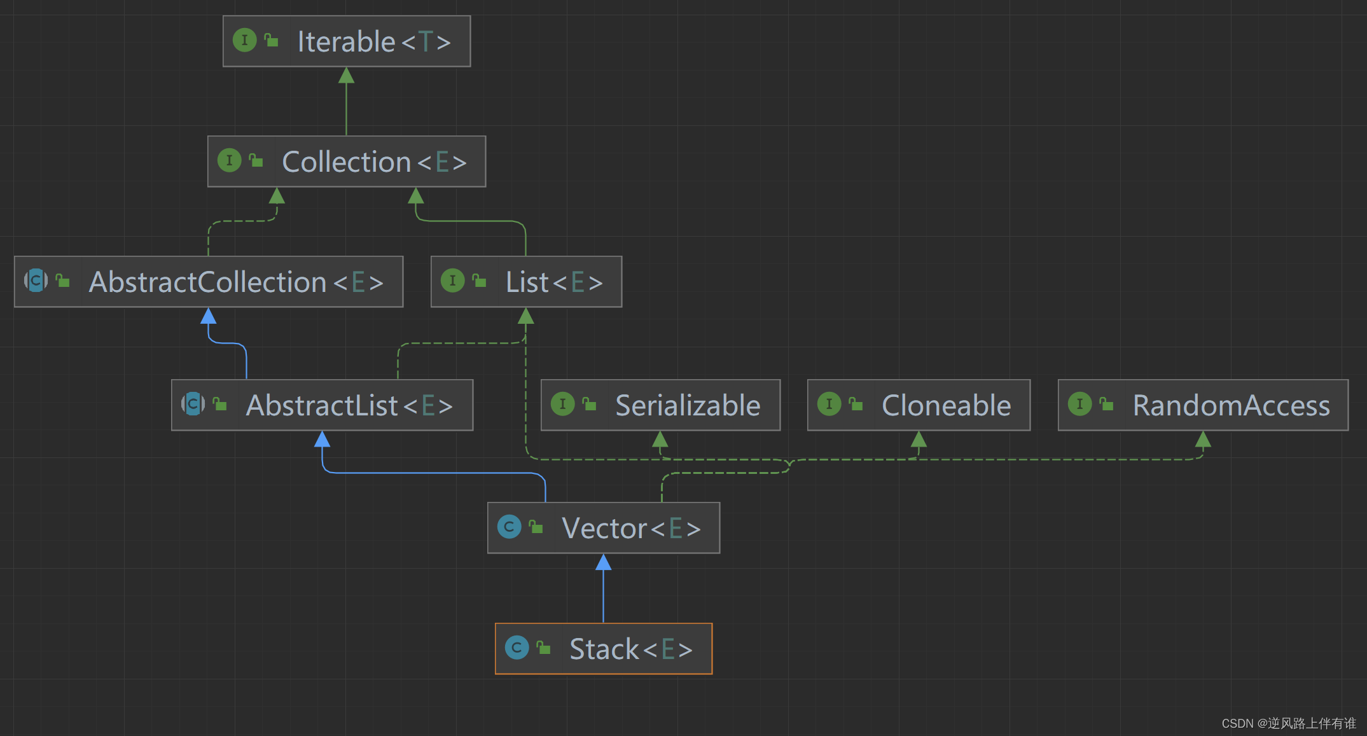The height and width of the screenshot is (736, 1367).
Task: Select the AbstractList<E> node label
Action: point(349,406)
